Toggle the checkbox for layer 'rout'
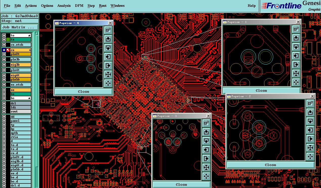 [4, 111]
